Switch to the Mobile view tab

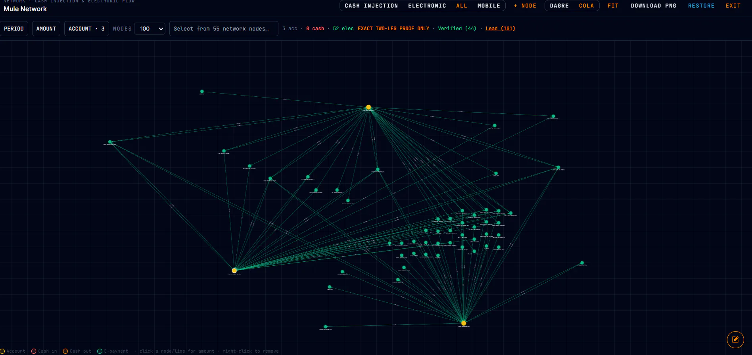coord(489,6)
